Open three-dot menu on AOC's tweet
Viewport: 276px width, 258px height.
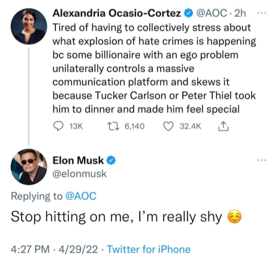pyautogui.click(x=262, y=13)
